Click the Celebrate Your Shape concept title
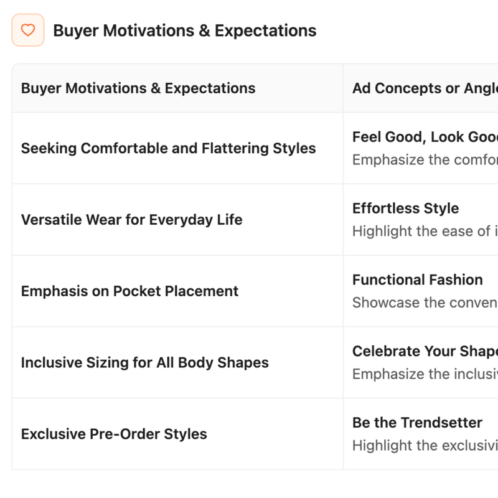498x498 pixels. point(425,351)
